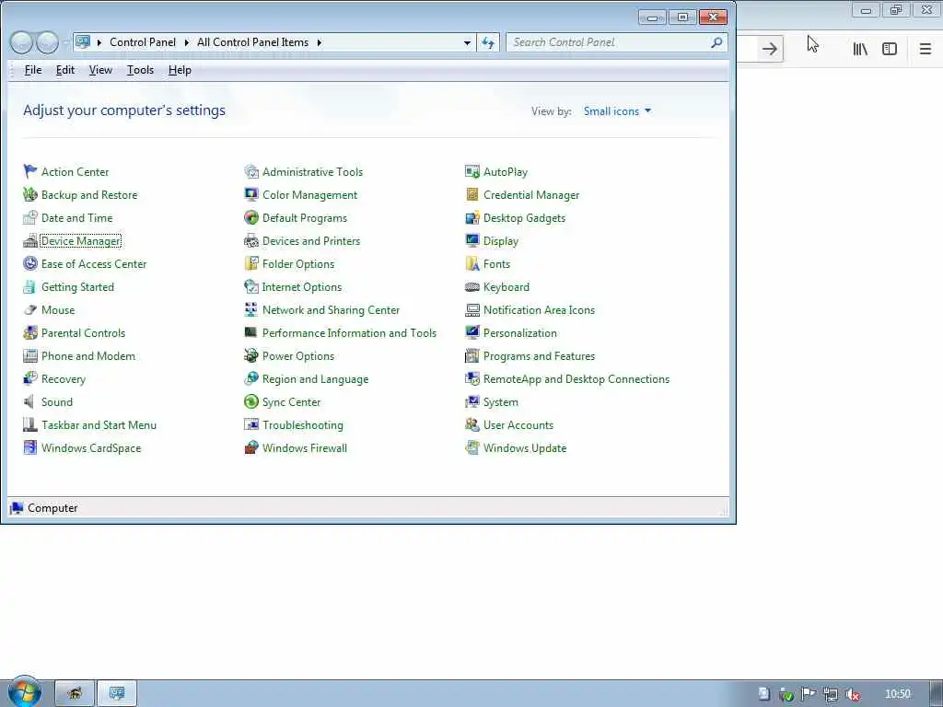Expand the address bar history dropdown arrow

467,42
